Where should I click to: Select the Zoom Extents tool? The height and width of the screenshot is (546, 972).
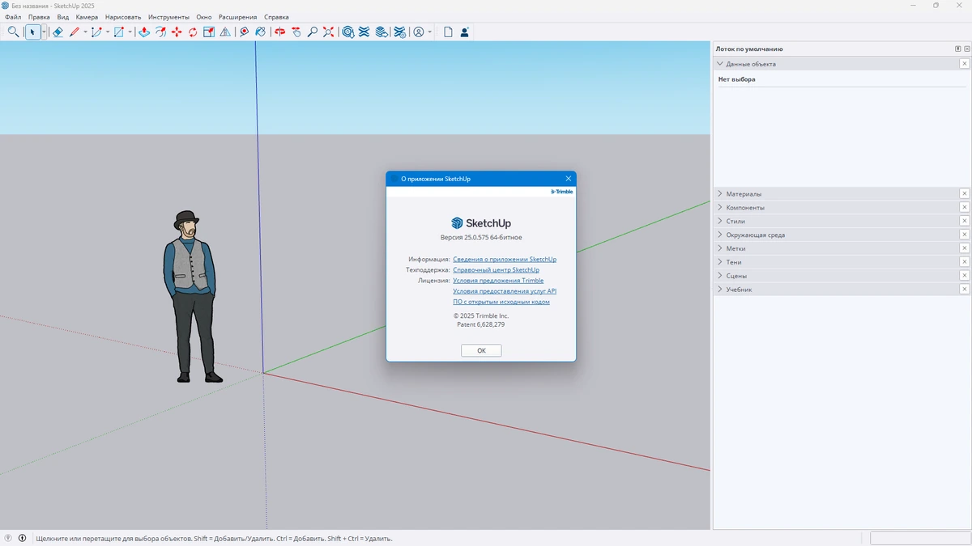pyautogui.click(x=328, y=32)
